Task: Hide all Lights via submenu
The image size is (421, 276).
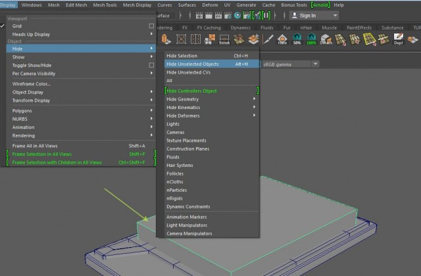Action: click(x=212, y=124)
